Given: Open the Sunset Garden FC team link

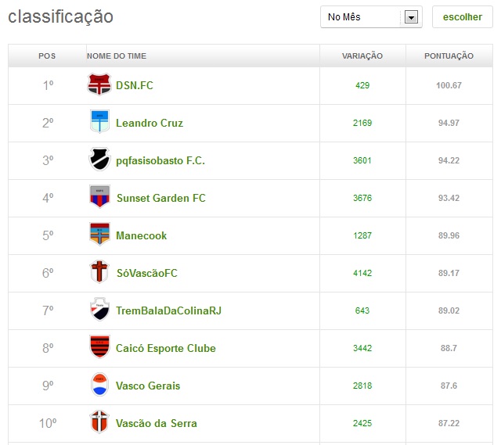Looking at the screenshot, I should [160, 198].
